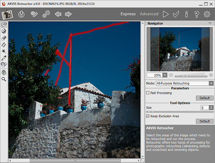This screenshot has width=215, height=163.
Task: Open the Preferences gear icon
Action: click(207, 14)
